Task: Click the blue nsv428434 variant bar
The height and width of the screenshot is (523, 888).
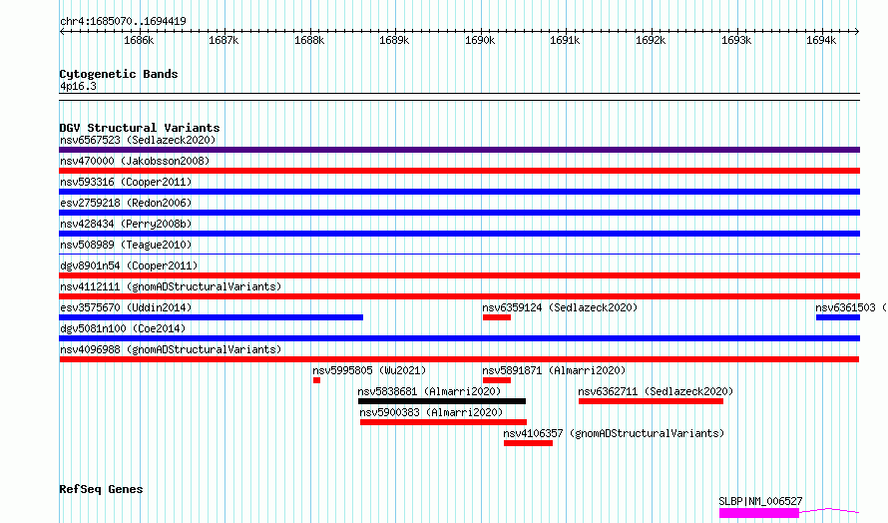Action: click(459, 234)
